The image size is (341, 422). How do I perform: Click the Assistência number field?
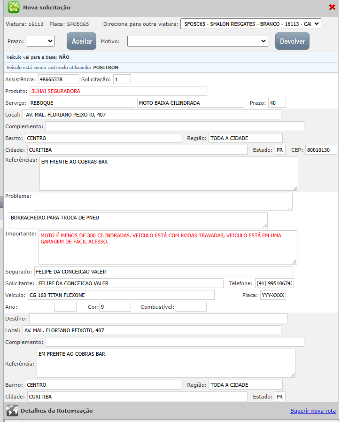tap(59, 79)
